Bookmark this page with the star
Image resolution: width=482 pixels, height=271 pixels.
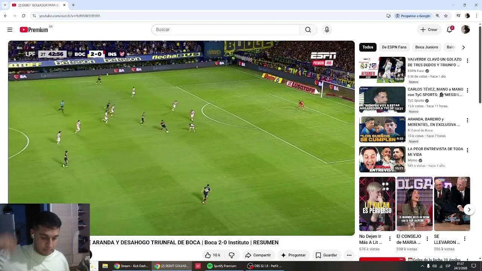click(446, 16)
